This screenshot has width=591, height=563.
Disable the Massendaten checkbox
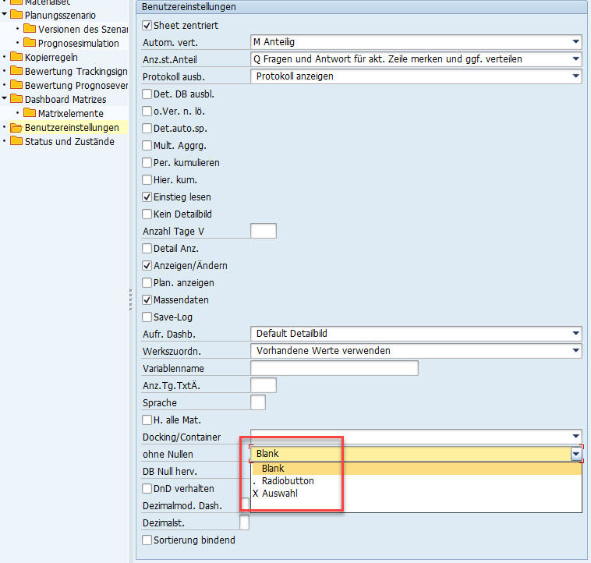pos(147,300)
